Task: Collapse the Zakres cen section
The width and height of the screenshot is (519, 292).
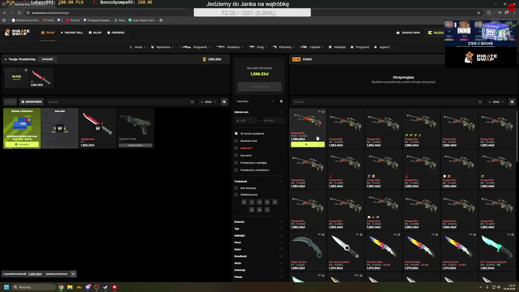Action: 281,112
